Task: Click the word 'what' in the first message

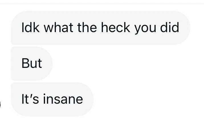Action: (58, 28)
